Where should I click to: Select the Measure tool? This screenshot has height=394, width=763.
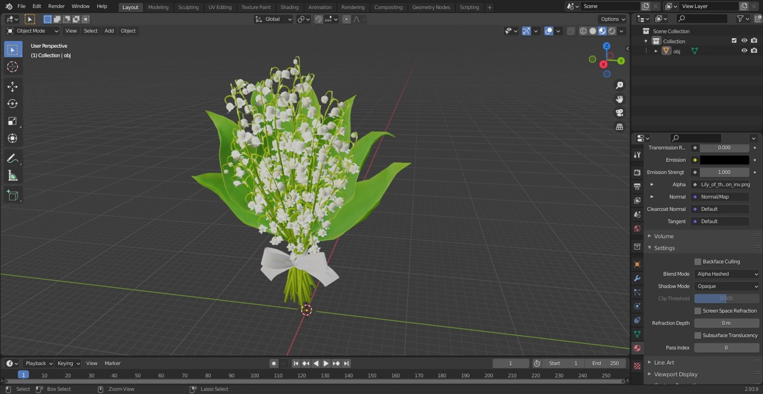coord(13,176)
